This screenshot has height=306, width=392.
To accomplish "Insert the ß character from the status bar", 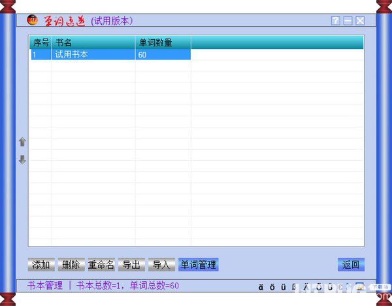I will pos(294,287).
